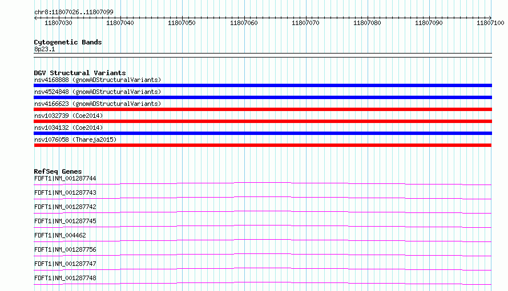
Task: Open the FDFT1|NM_001287748 transcript
Action: (x=263, y=283)
